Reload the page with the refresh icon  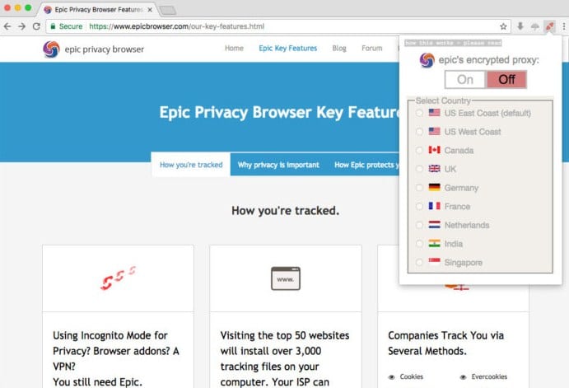pos(36,26)
